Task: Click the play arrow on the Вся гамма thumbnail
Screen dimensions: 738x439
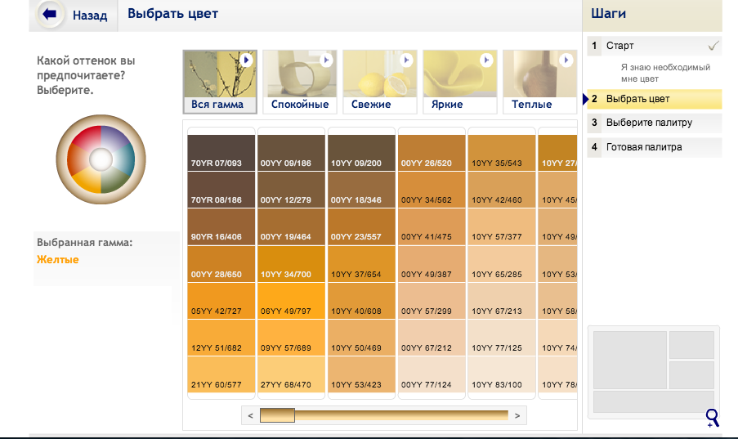Action: tap(246, 60)
